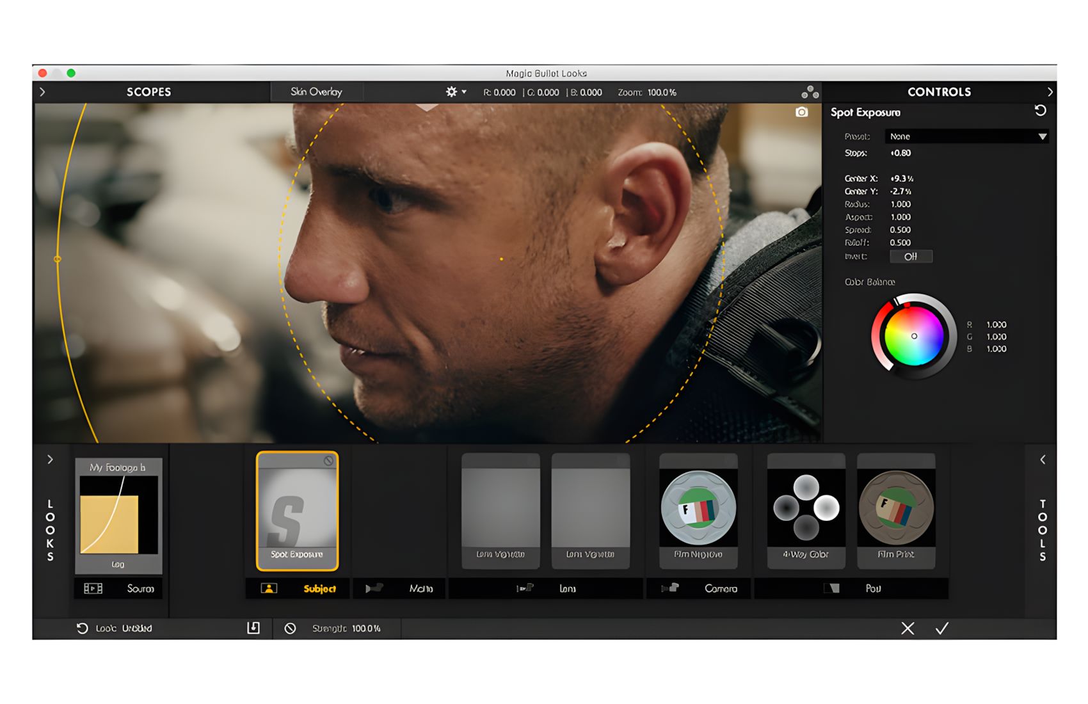This screenshot has height=704, width=1088.
Task: Cancel changes with the X icon
Action: pyautogui.click(x=908, y=628)
